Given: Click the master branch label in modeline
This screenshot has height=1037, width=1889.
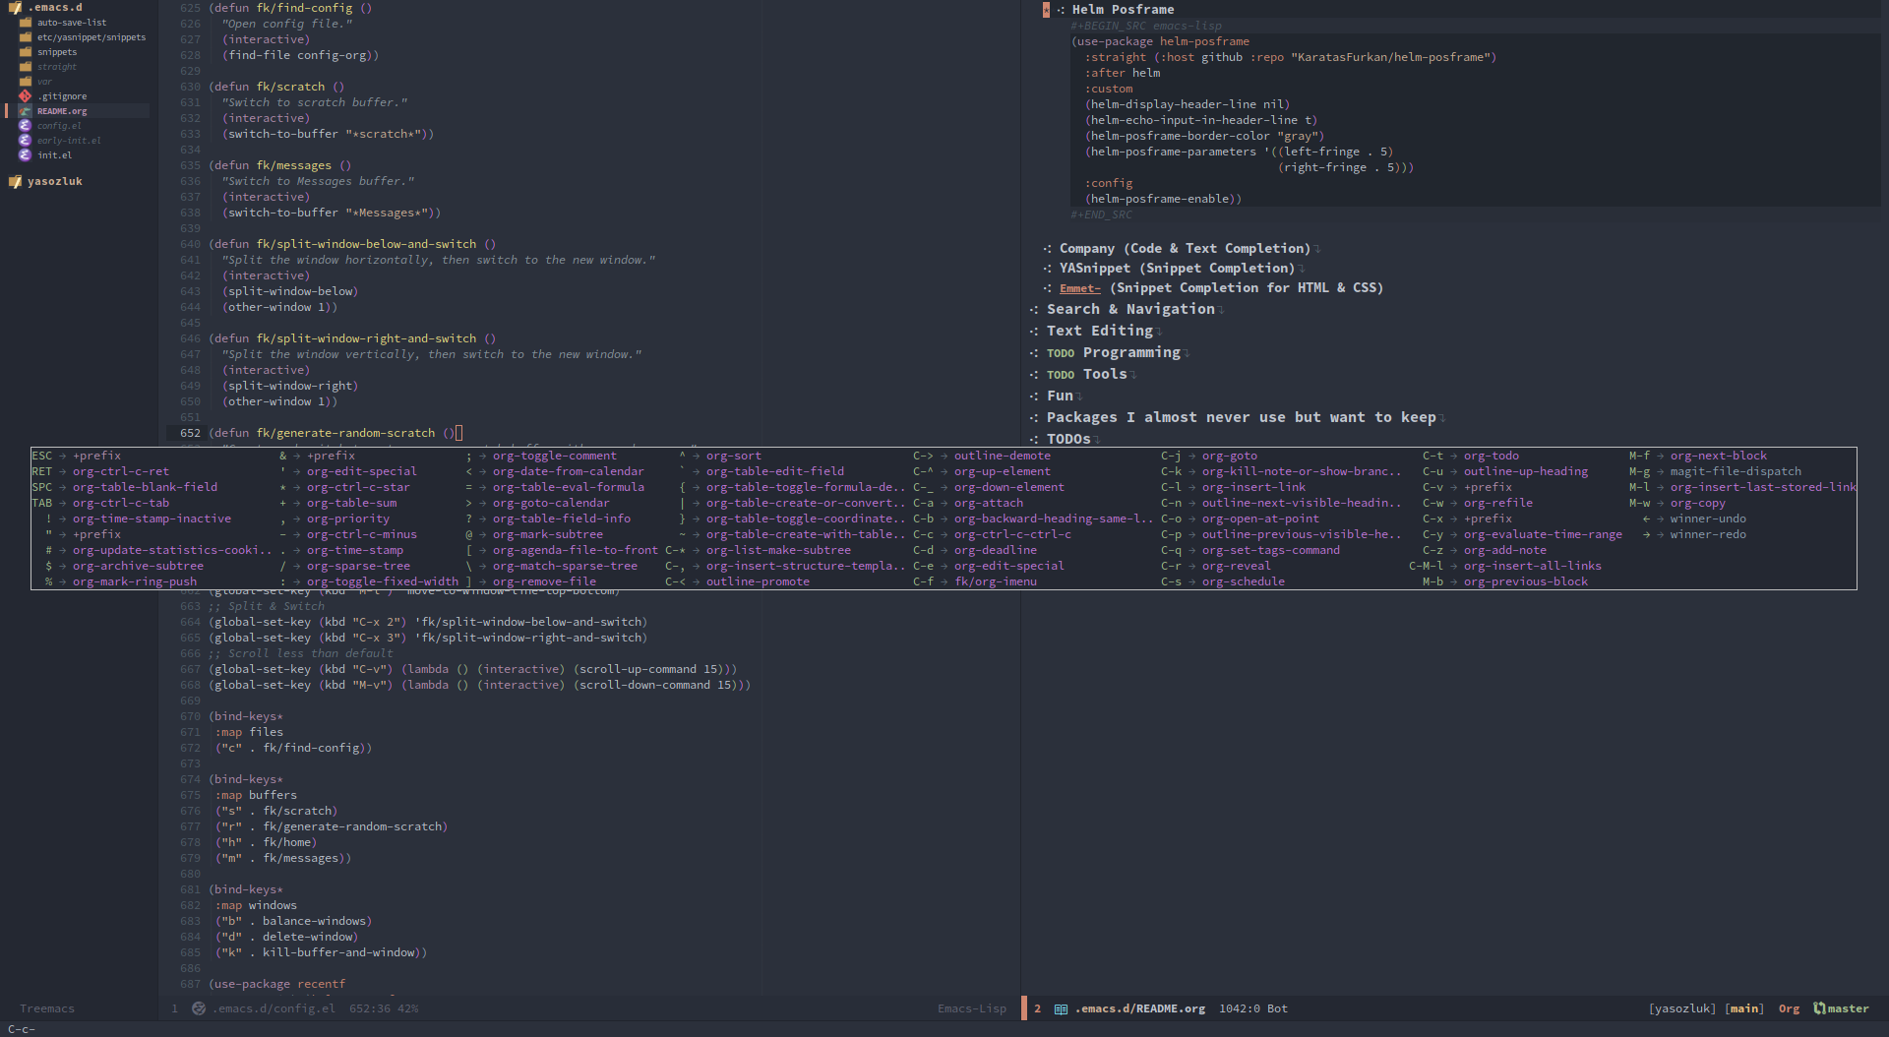Looking at the screenshot, I should coord(1848,1008).
